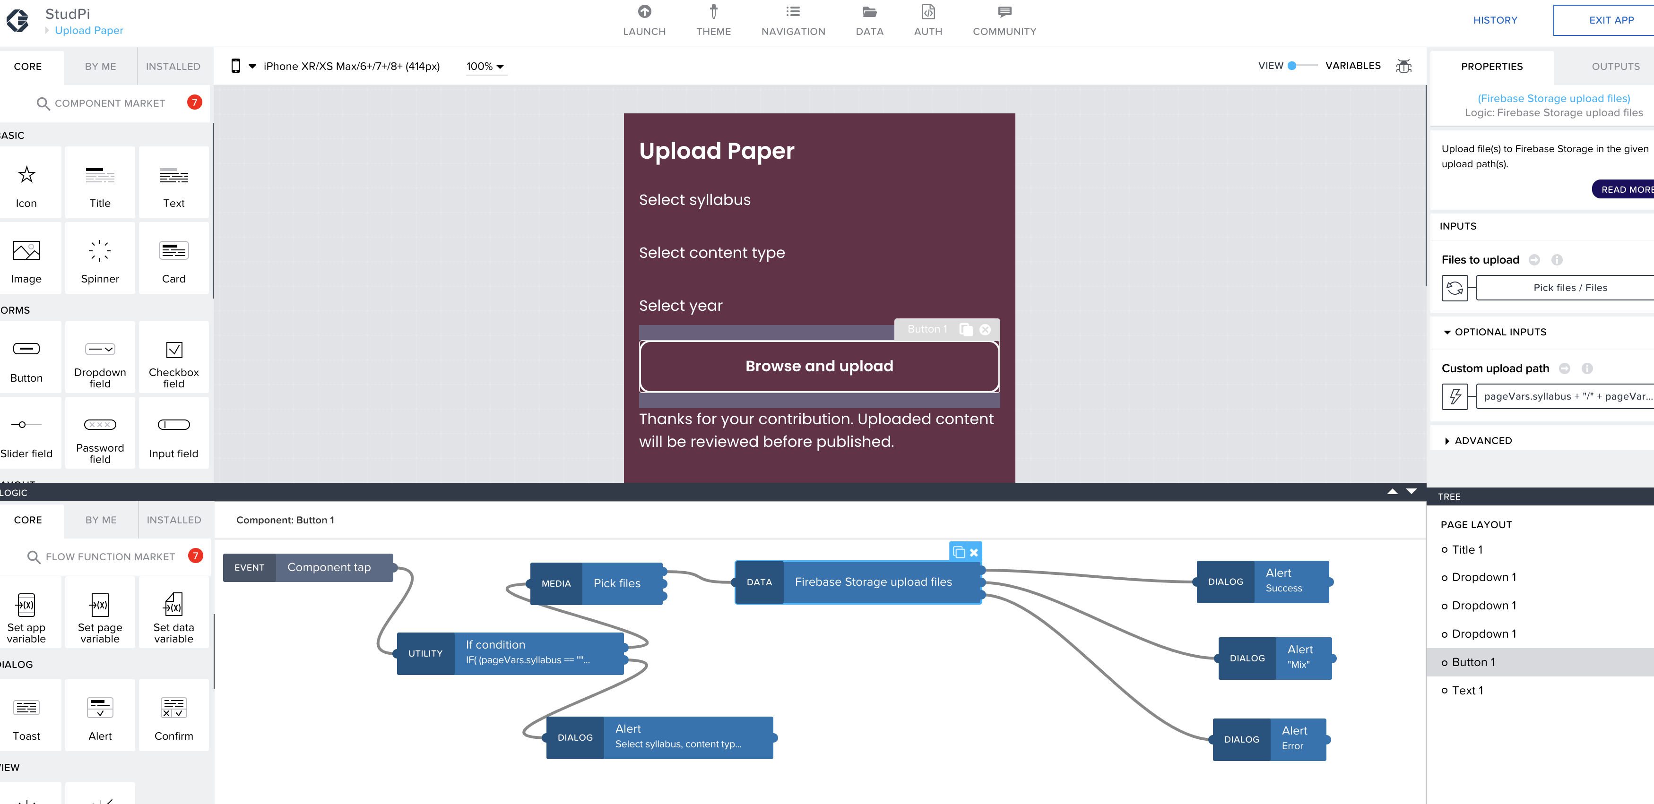Open the debugger bug icon

(1403, 66)
